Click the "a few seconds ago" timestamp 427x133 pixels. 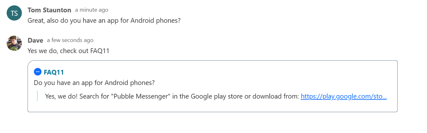[x=70, y=40]
